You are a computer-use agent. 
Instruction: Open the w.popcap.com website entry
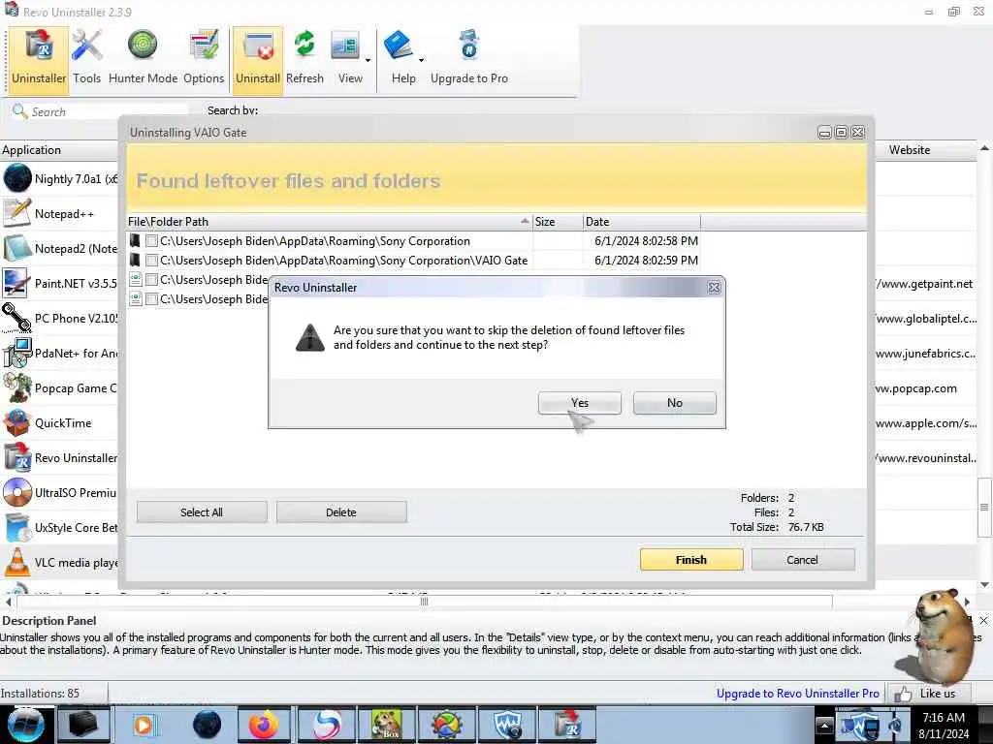(917, 387)
